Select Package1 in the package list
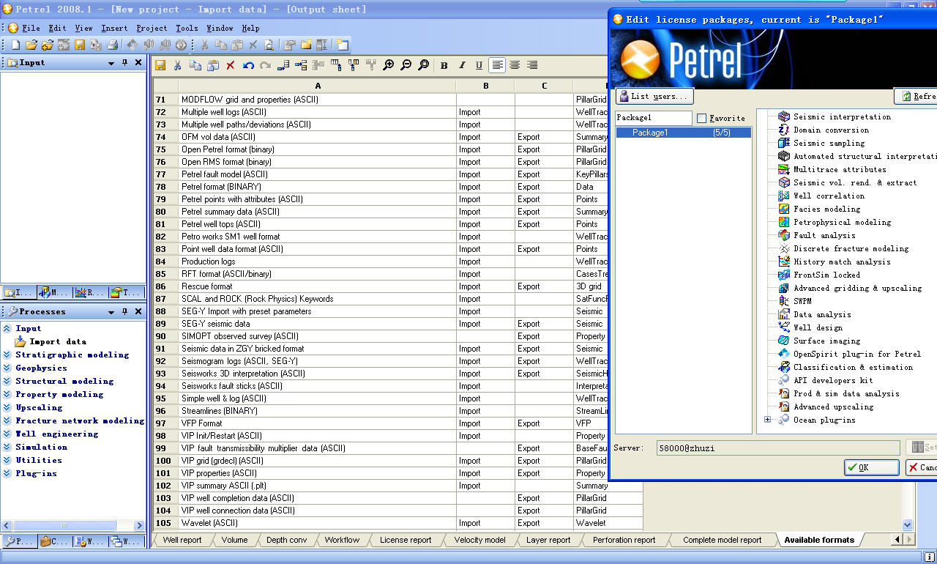The image size is (937, 564). (683, 133)
